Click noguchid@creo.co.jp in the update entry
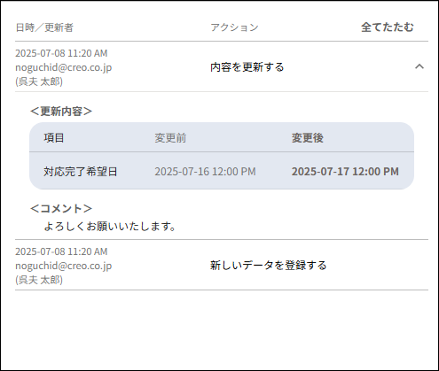Viewport: 439px width, 371px height. click(64, 67)
